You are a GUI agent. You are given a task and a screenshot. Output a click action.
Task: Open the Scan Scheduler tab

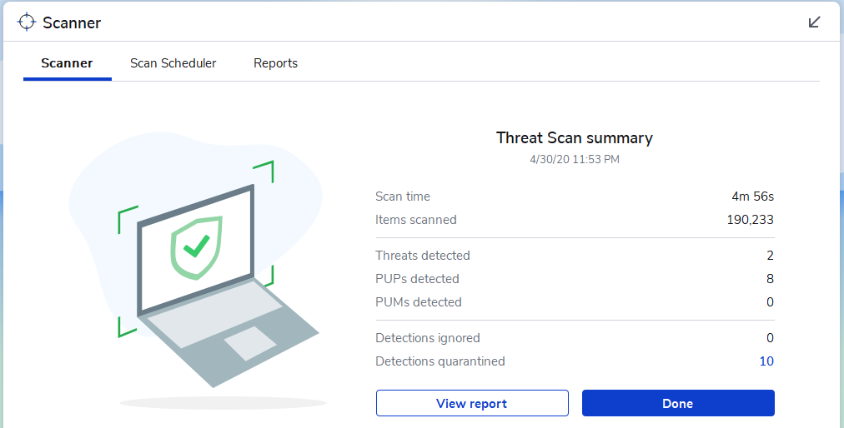click(x=173, y=63)
